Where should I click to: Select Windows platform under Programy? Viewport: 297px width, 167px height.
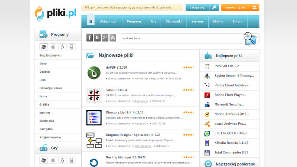(x=43, y=47)
